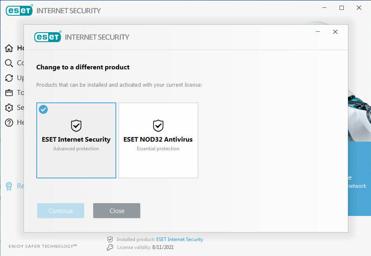Screen dimensions: 371x256
Task: Click the license validity key icon
Action: [x=110, y=247]
